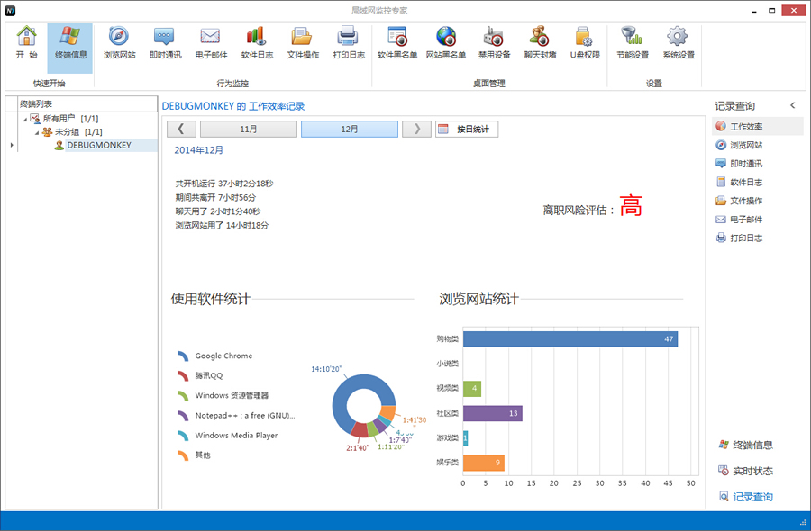This screenshot has width=811, height=531.
Task: Click the 打印日志 printer icon
Action: click(349, 42)
